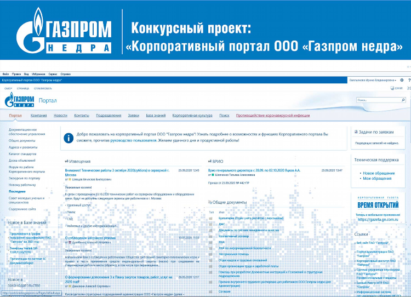This screenshot has width=411, height=297.
Task: Click the search magnifier icon in the search box
Action: tap(403, 100)
